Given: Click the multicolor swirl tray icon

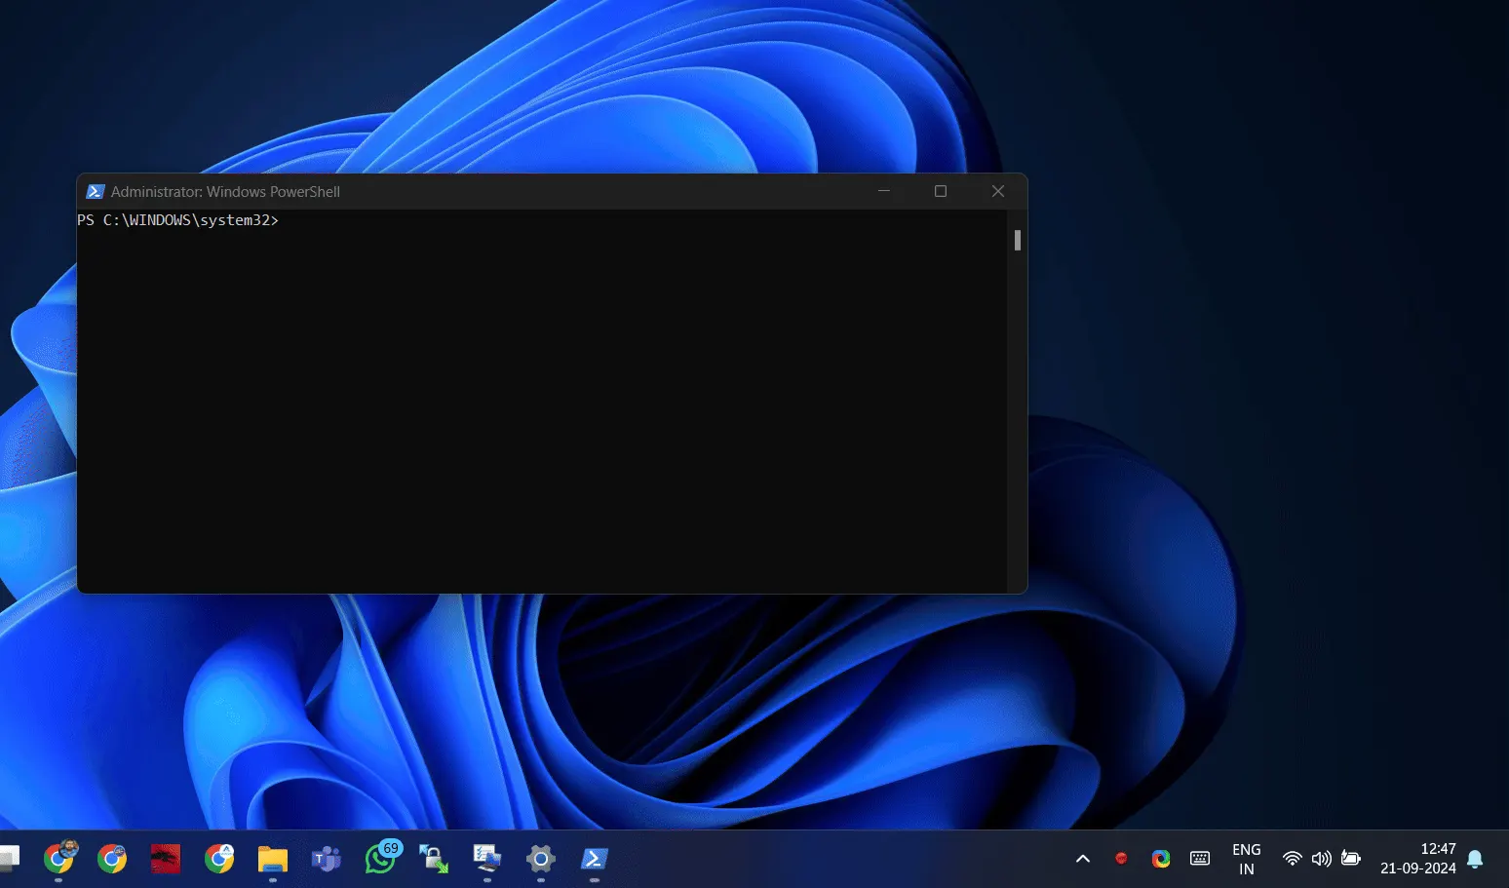Looking at the screenshot, I should click(x=1161, y=859).
